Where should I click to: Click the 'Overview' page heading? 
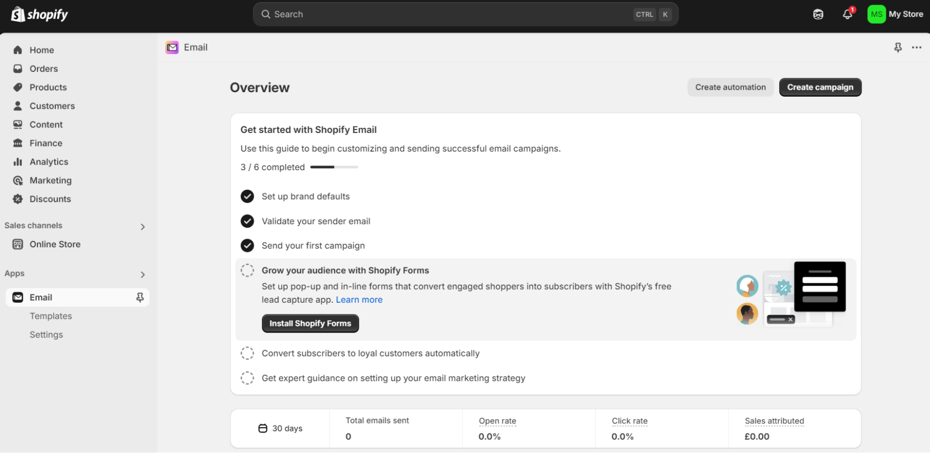click(260, 87)
